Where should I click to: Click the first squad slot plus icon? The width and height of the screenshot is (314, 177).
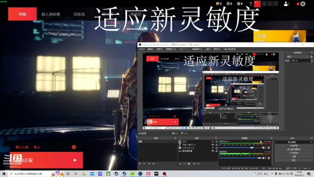point(264,4)
